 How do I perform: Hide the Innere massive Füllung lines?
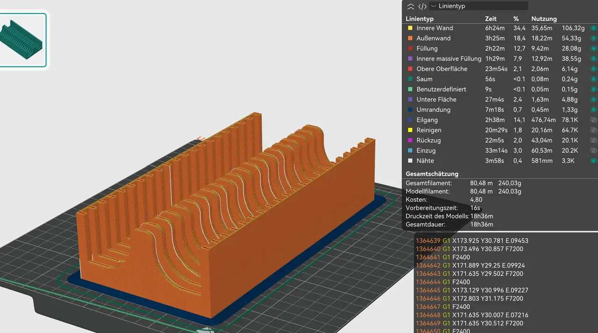(593, 59)
